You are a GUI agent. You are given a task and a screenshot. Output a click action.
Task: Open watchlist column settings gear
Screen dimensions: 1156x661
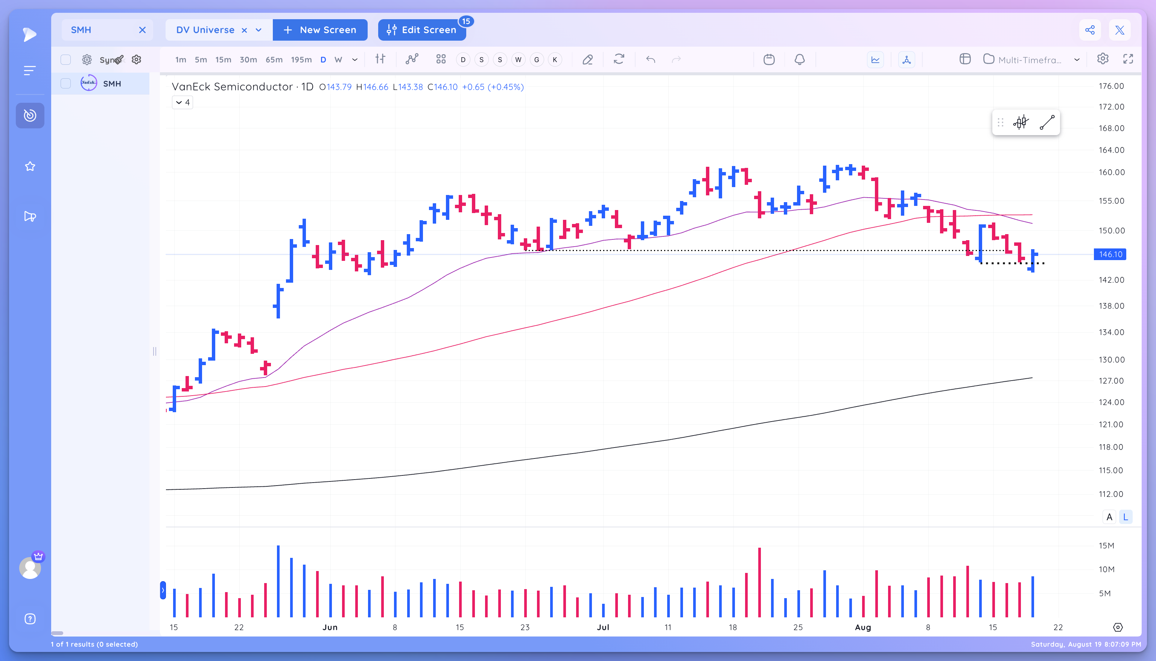coord(137,59)
